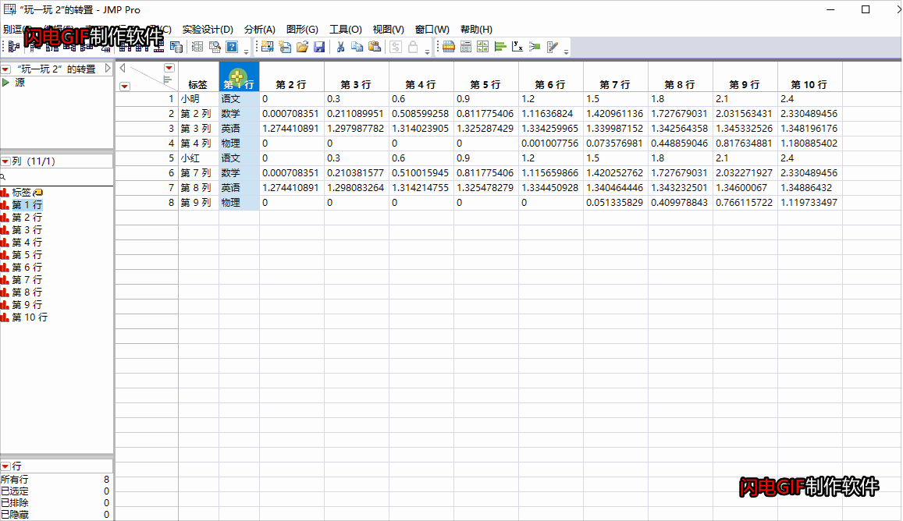Image resolution: width=903 pixels, height=521 pixels.
Task: Click the new data table toolbar icon
Action: [x=266, y=47]
